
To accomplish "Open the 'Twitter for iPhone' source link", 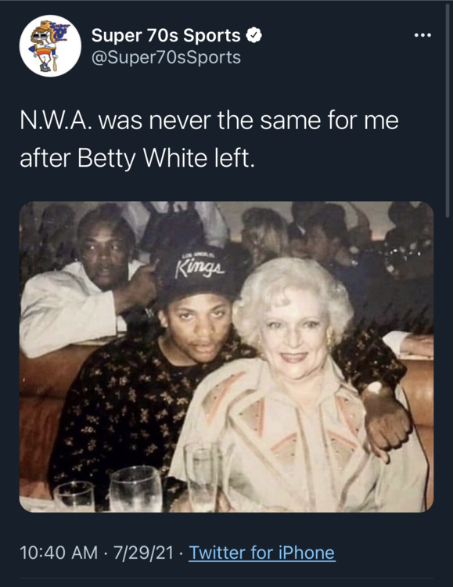I will (261, 553).
